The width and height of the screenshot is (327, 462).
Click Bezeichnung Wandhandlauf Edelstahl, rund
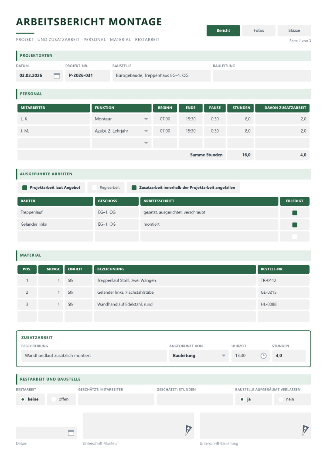[175, 304]
